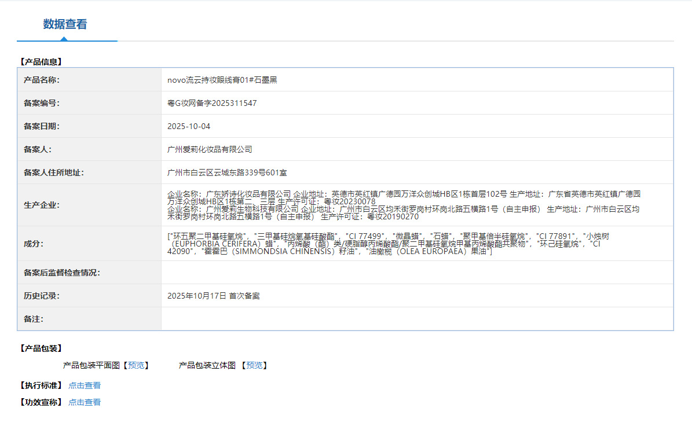The width and height of the screenshot is (692, 430).
Task: Click the 【产品信息】 section heading
Action: coord(41,62)
